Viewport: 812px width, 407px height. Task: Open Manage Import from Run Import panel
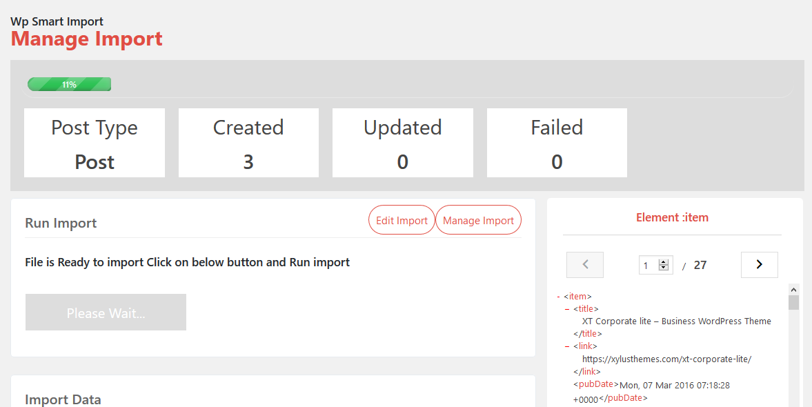click(478, 220)
